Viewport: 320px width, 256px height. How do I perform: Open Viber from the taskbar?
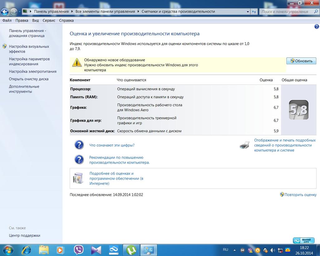coord(79,250)
